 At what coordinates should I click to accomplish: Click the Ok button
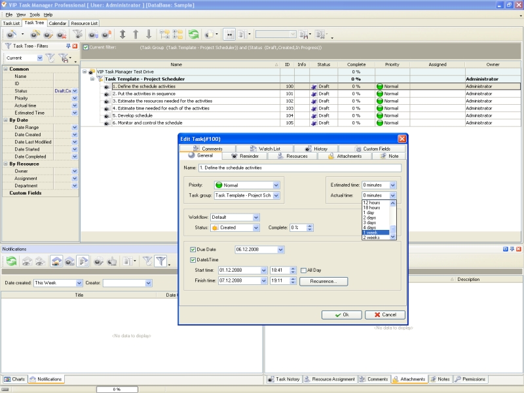point(341,315)
